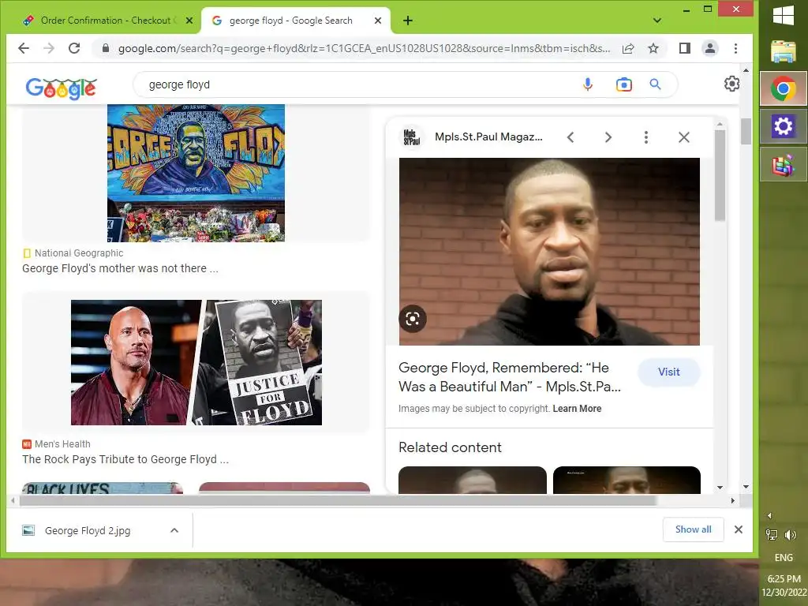
Task: Search by image with the camera icon
Action: pos(623,84)
